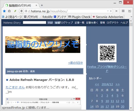Open calendar date 20
This screenshot has width=134, height=111.
click(x=123, y=106)
